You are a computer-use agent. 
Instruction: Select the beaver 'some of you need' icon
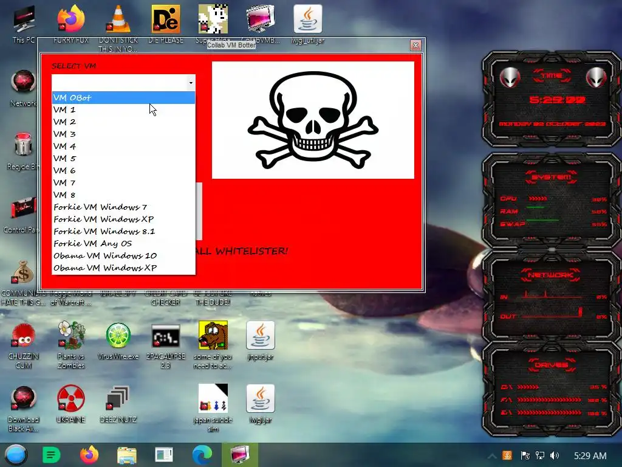213,345
